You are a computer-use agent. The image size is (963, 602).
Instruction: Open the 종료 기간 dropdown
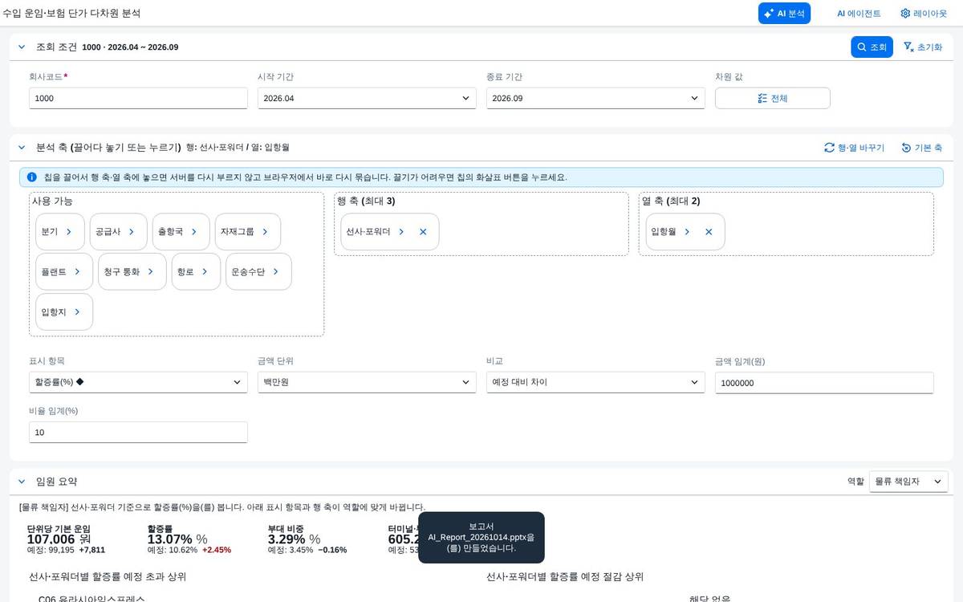click(x=595, y=98)
